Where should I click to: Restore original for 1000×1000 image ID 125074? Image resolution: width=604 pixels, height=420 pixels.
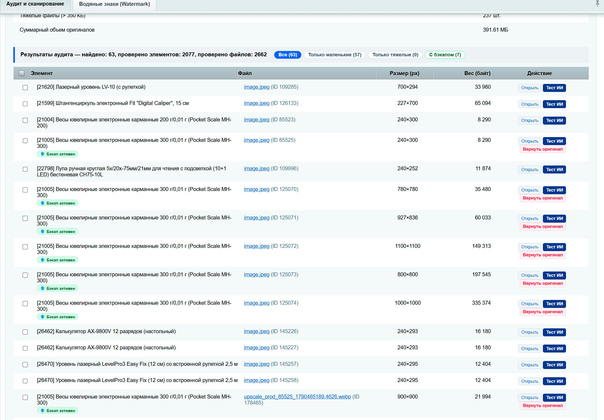tap(543, 312)
